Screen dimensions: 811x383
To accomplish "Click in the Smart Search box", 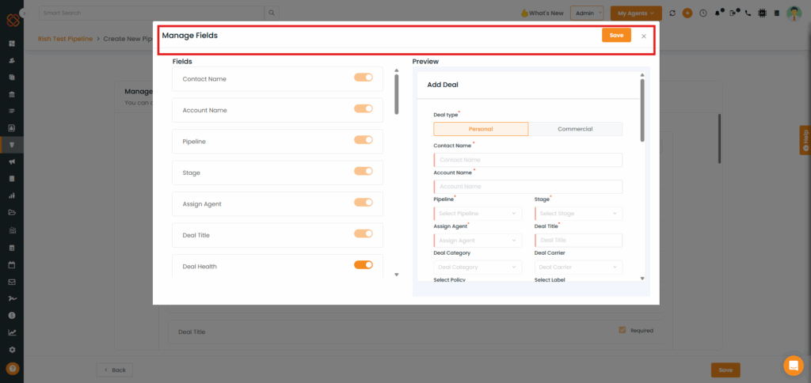I will pyautogui.click(x=151, y=13).
